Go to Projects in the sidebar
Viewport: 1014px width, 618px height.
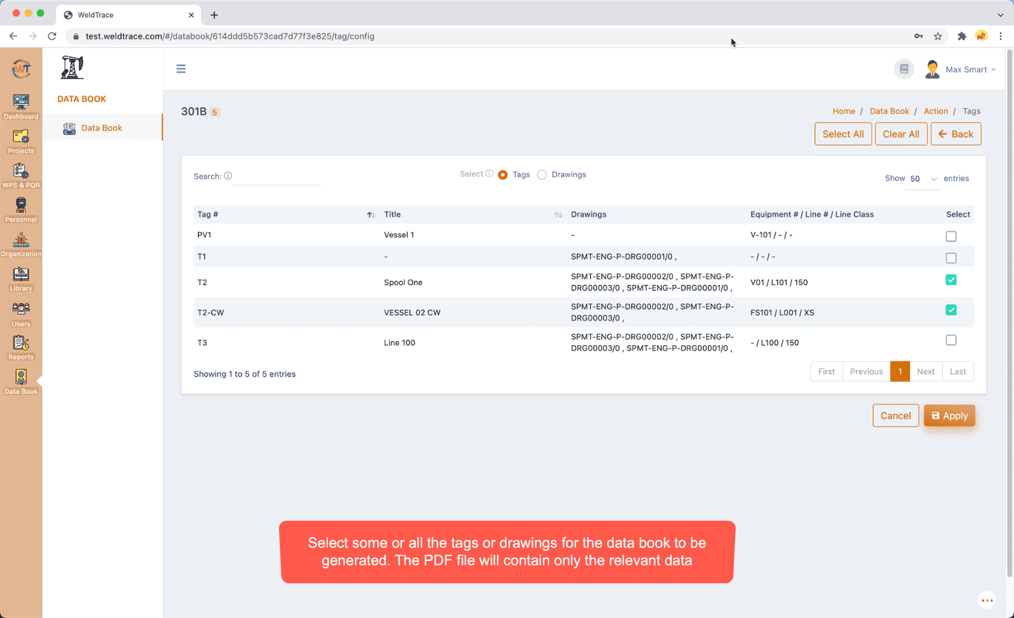pos(21,141)
